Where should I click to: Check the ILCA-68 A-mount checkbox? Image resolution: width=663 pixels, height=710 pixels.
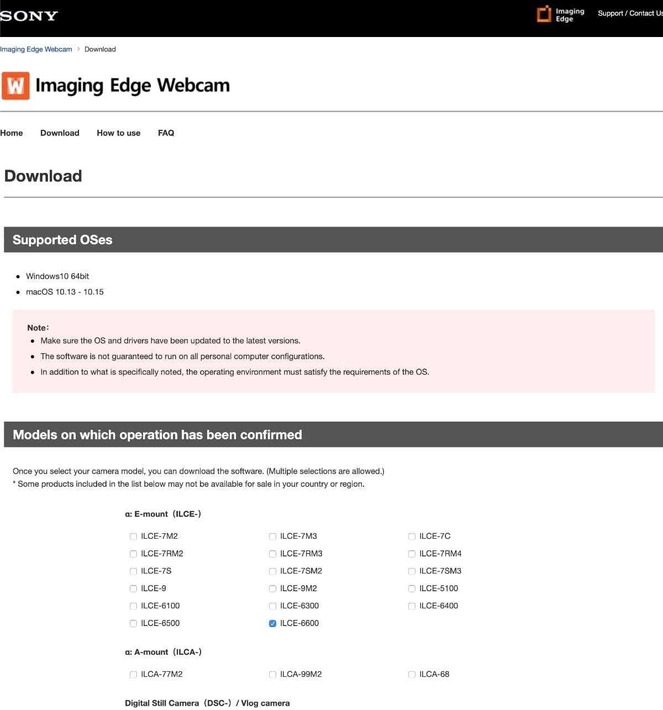[x=412, y=675]
